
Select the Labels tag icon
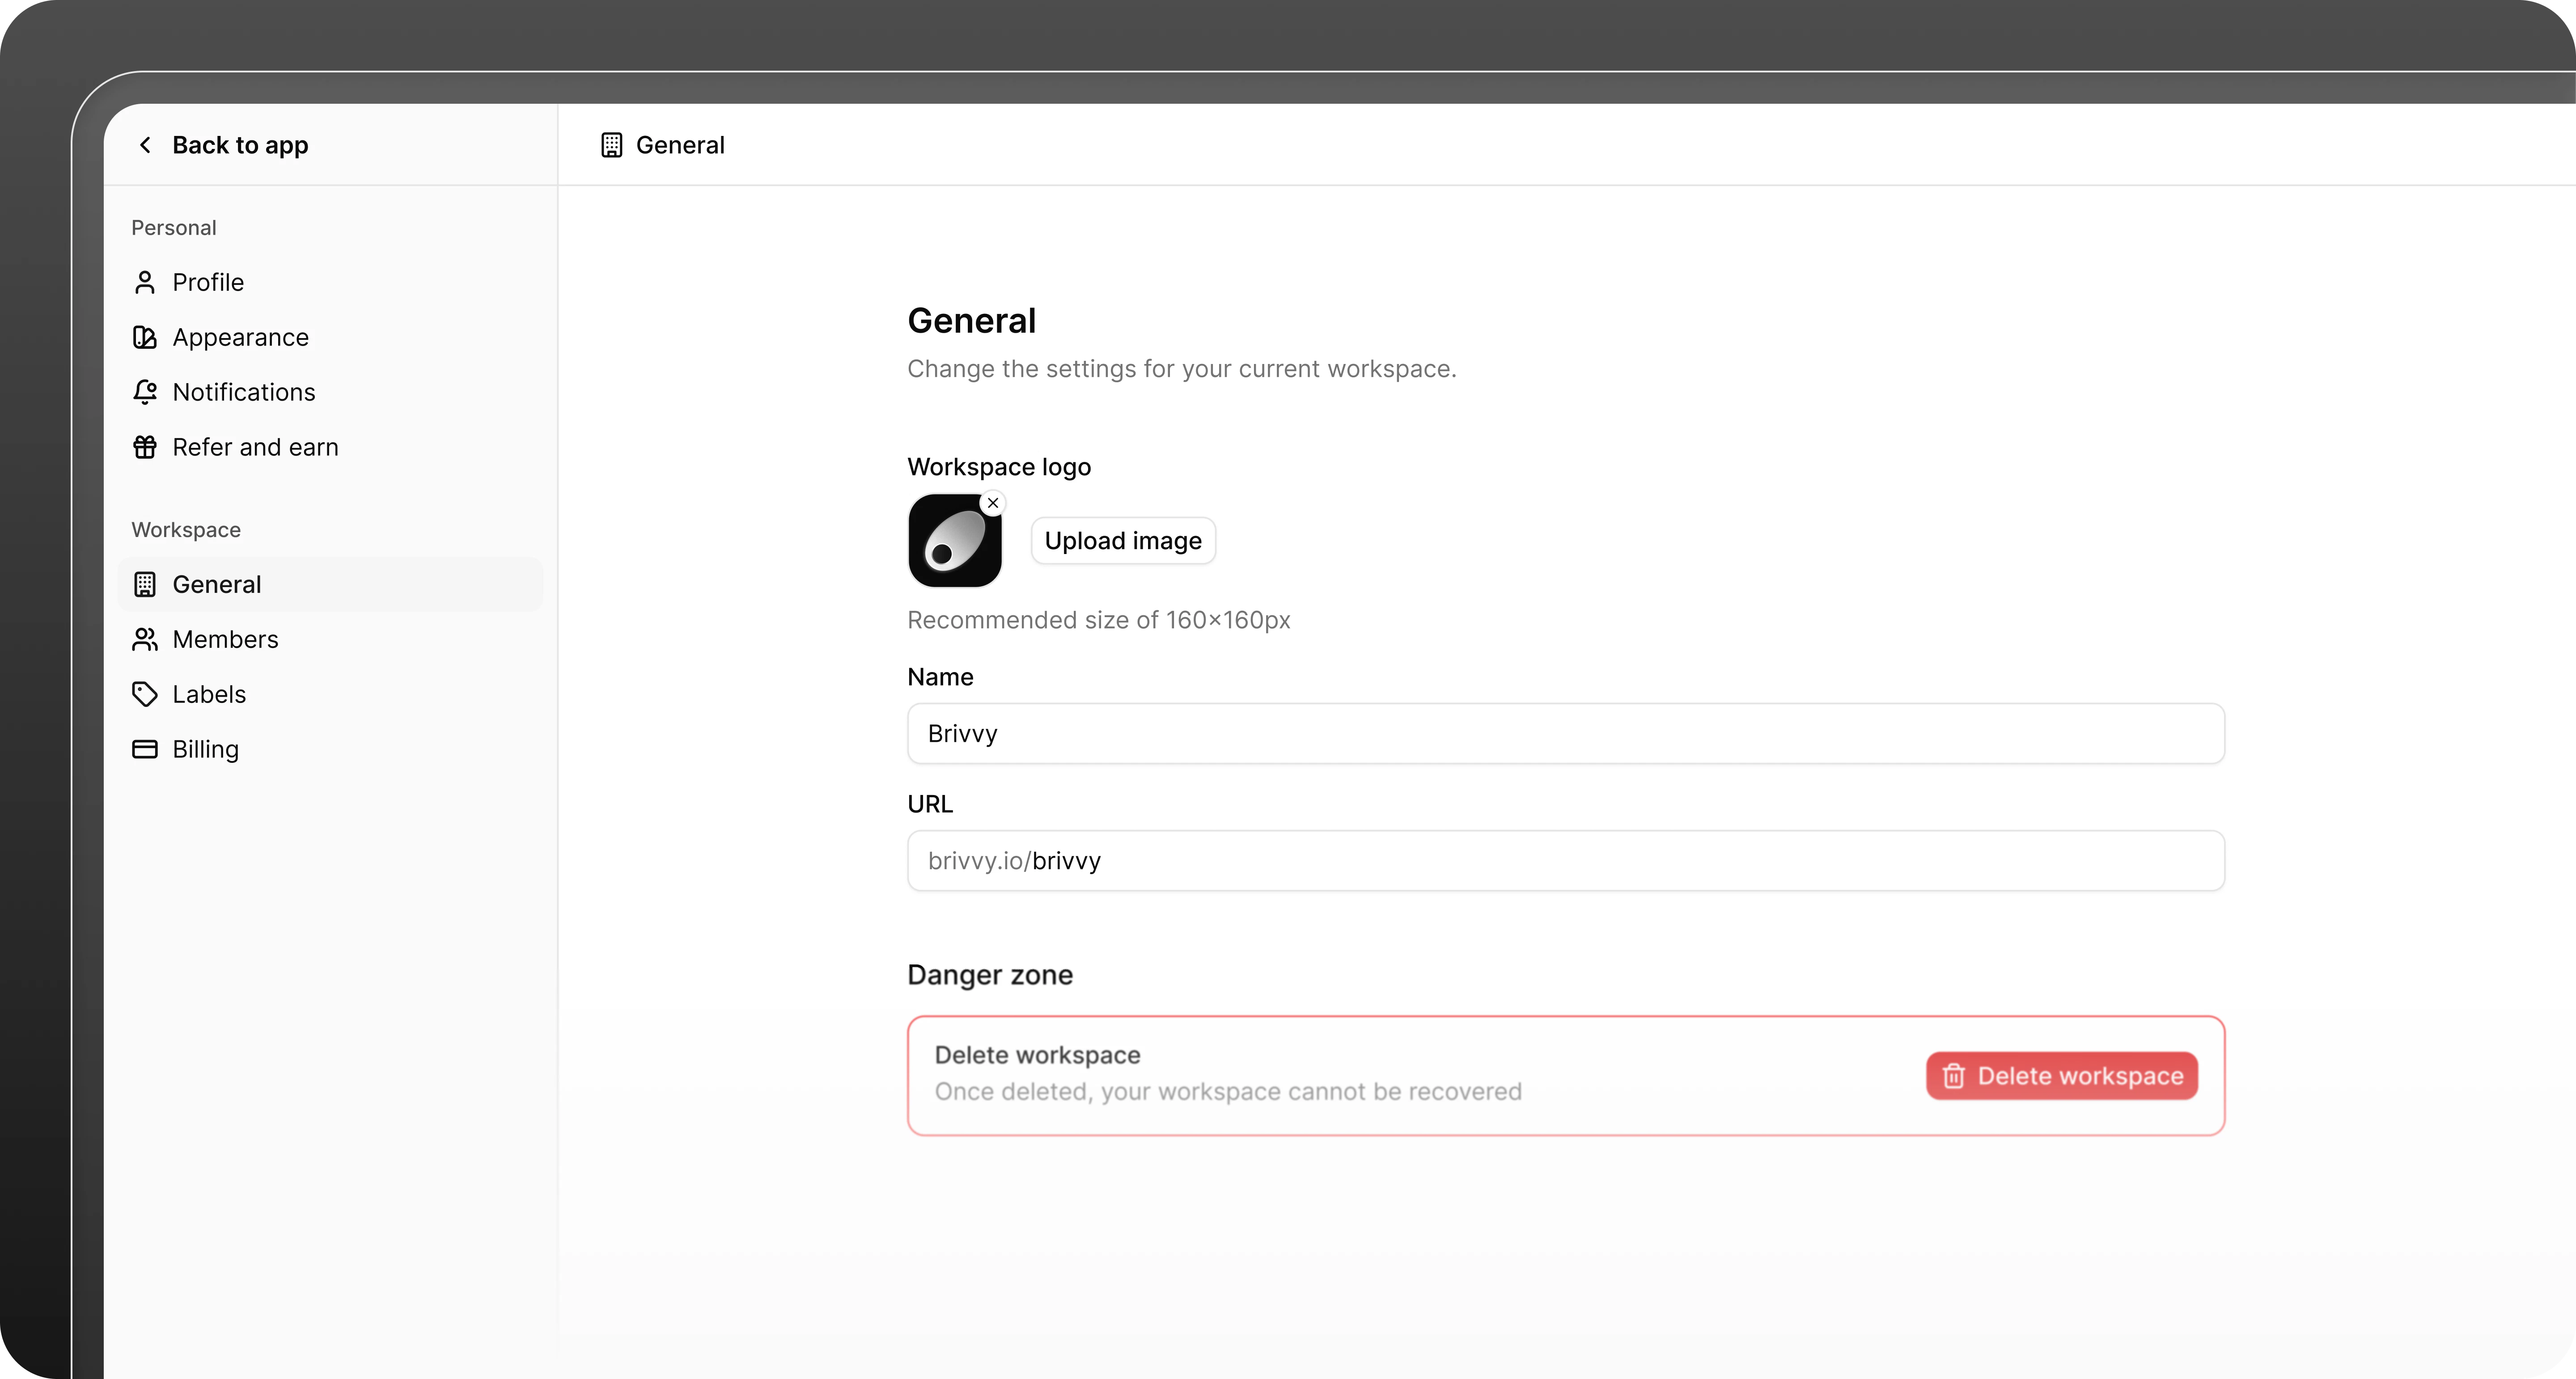tap(145, 693)
